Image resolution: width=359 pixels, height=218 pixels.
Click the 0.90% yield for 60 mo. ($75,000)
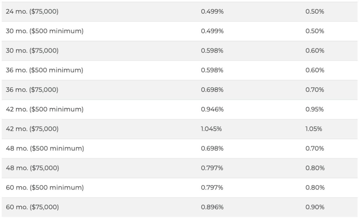(x=315, y=207)
